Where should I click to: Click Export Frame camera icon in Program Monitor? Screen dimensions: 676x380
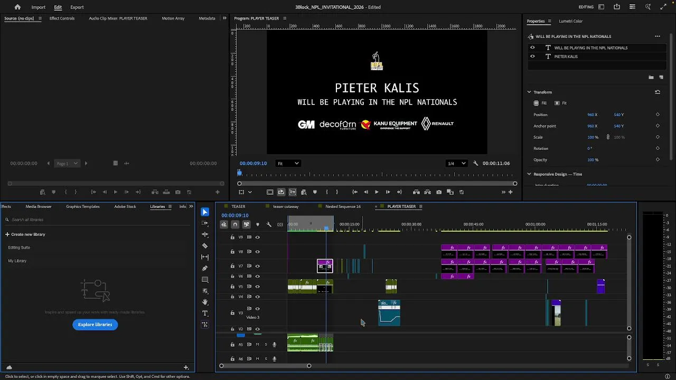(x=439, y=192)
